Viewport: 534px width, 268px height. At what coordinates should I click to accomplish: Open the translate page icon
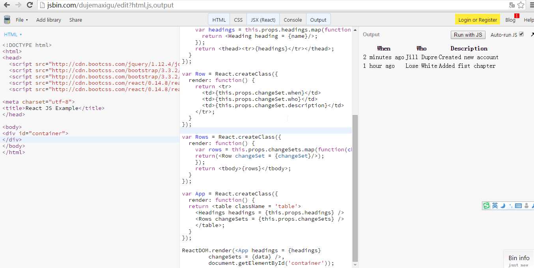(x=512, y=5)
